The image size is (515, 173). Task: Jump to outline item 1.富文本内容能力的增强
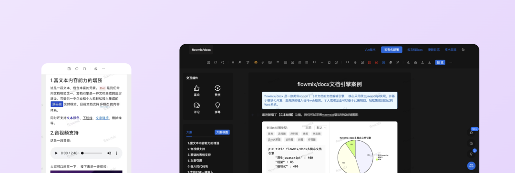[x=203, y=143]
